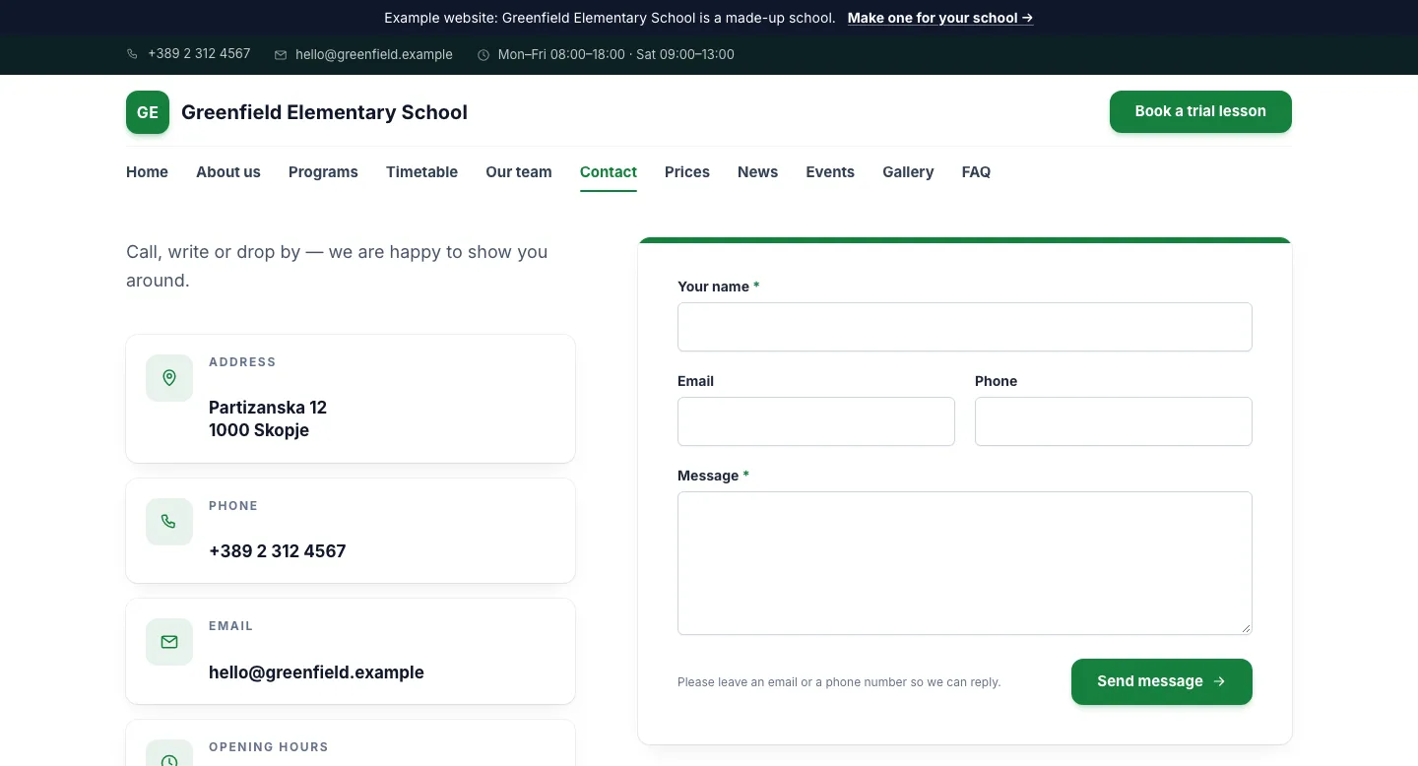Click the email address on the Email card
1418x766 pixels.
coord(316,672)
